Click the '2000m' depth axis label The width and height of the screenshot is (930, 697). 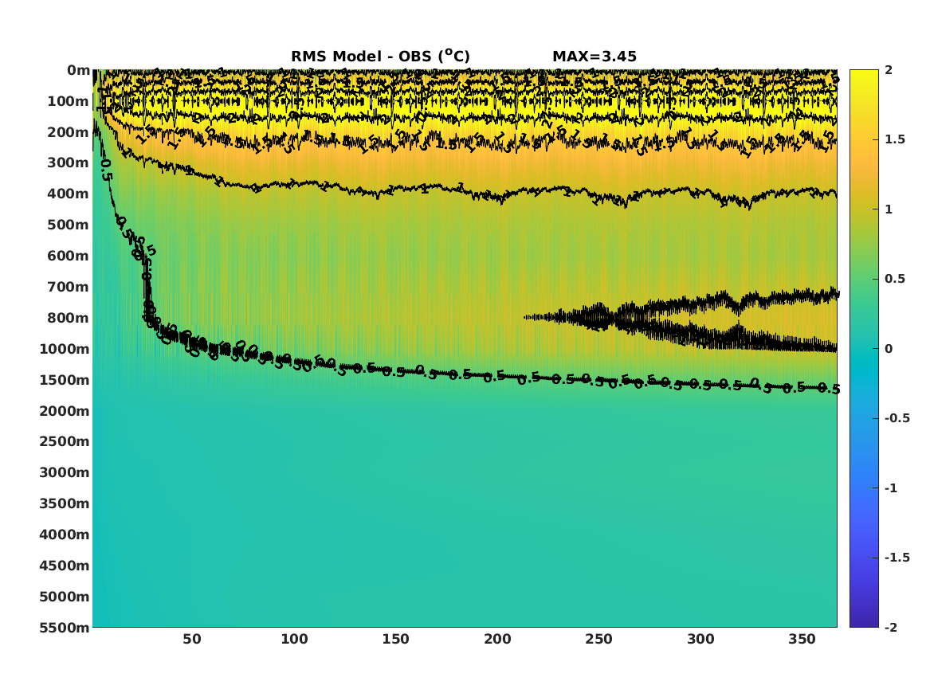click(65, 411)
